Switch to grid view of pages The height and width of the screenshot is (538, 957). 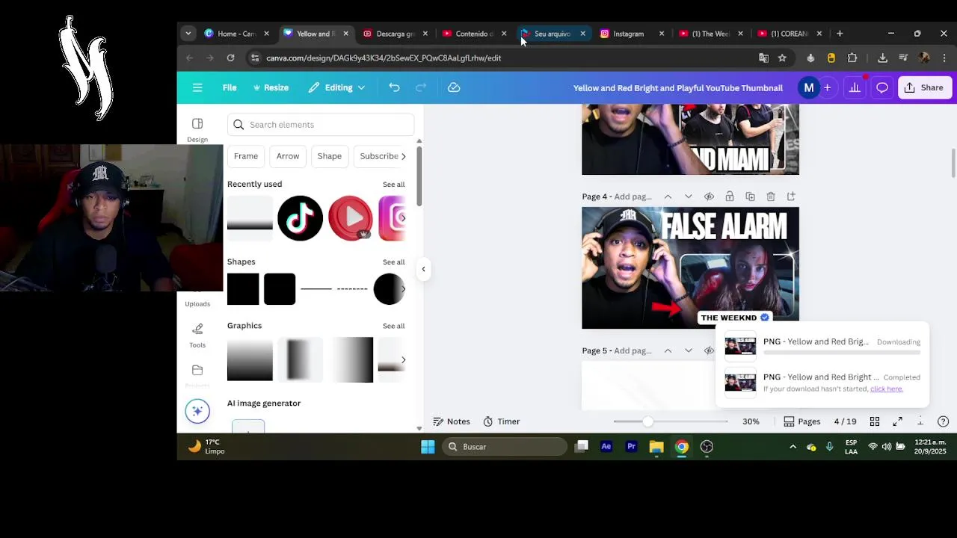pyautogui.click(x=875, y=421)
